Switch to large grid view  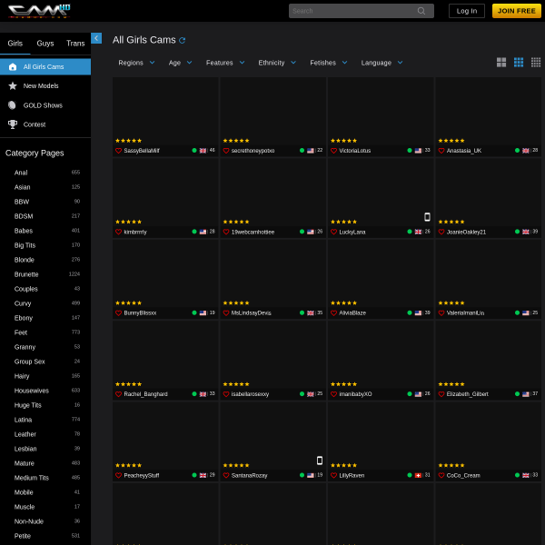click(501, 62)
